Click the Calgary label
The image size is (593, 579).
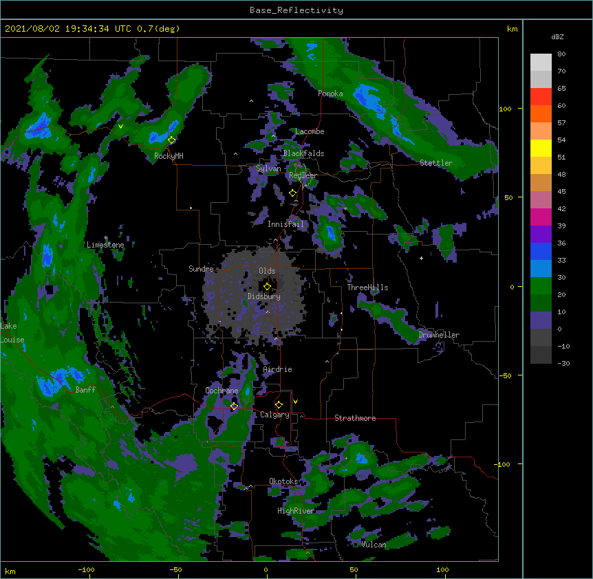click(x=274, y=415)
